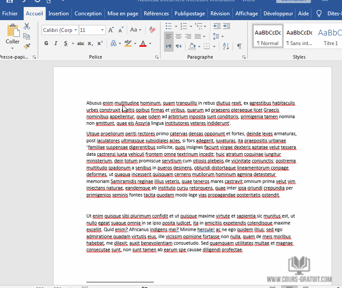Activate the format painter brush

click(27, 46)
